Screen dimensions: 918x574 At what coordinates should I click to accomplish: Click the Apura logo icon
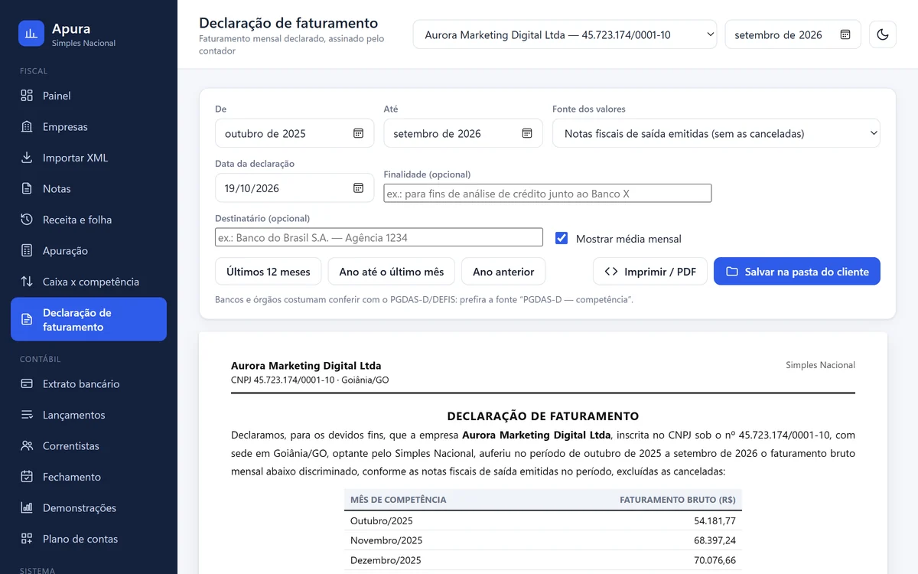pos(31,34)
